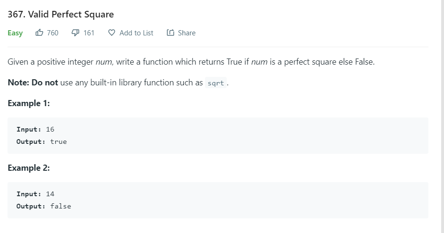Click the vertical scrollbar on right edge

442,116
